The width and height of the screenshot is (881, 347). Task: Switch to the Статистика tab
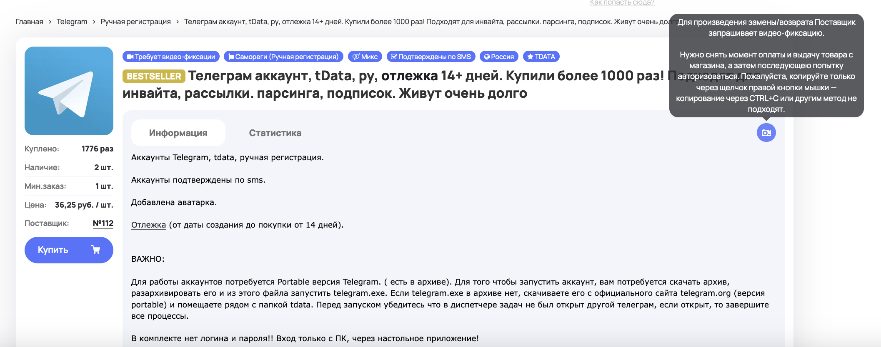click(x=275, y=133)
